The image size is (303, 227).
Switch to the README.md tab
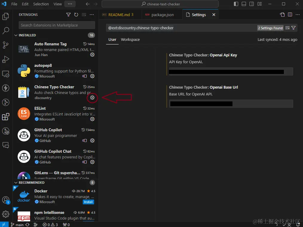coord(120,15)
